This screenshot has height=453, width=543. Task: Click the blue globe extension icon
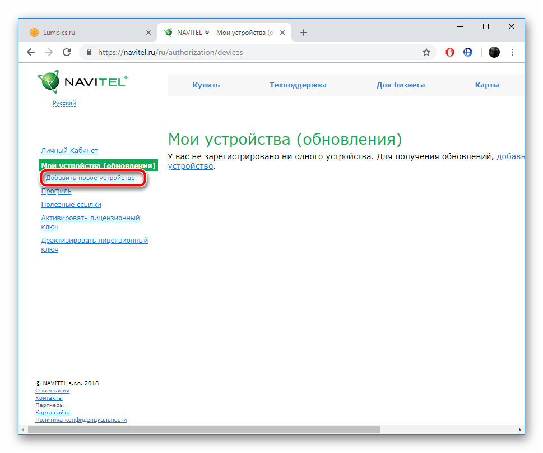click(467, 52)
